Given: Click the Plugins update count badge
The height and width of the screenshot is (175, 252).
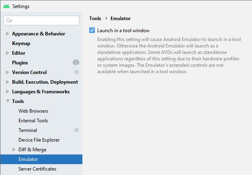Looking at the screenshot, I should [76, 62].
